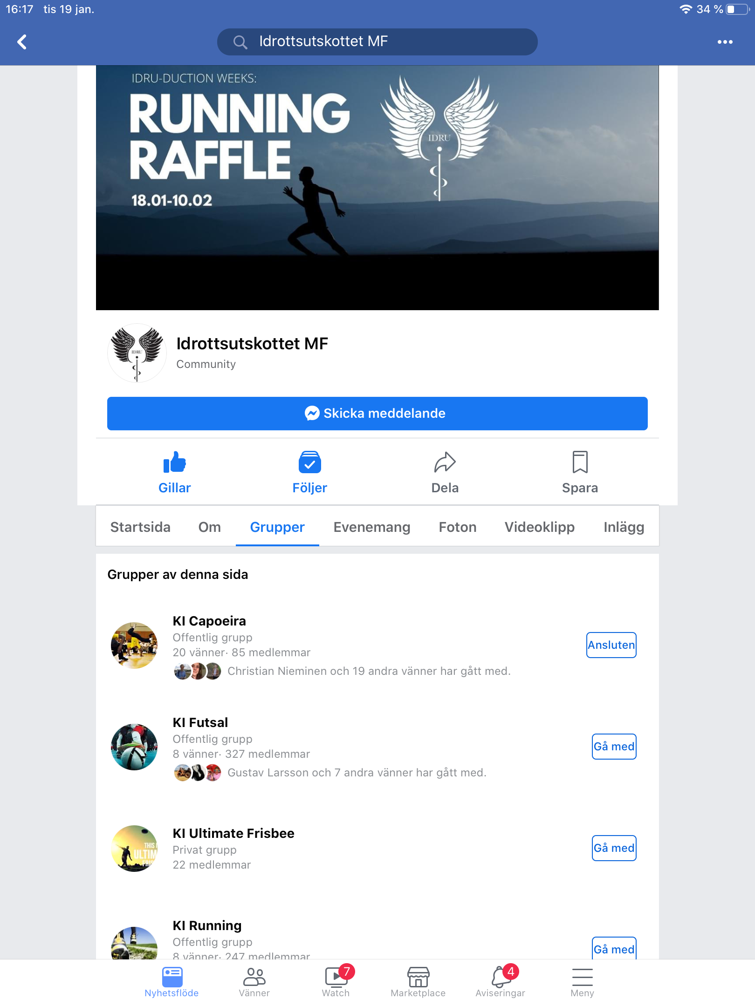Click the Idrottsutskottet MF search field
The width and height of the screenshot is (755, 1006).
pos(377,42)
